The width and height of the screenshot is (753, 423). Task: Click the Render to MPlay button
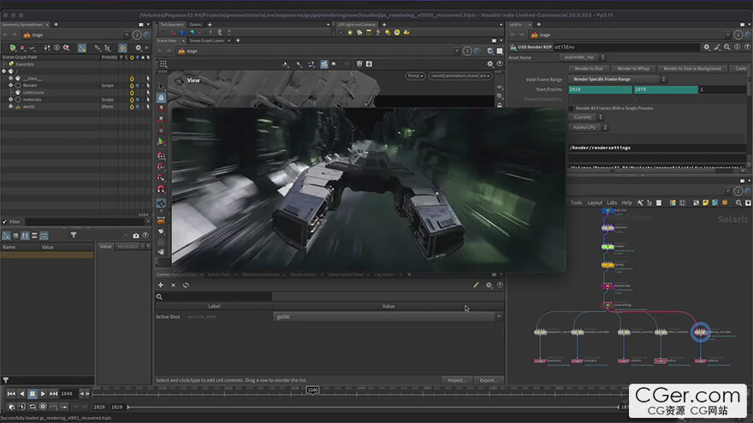pos(634,68)
